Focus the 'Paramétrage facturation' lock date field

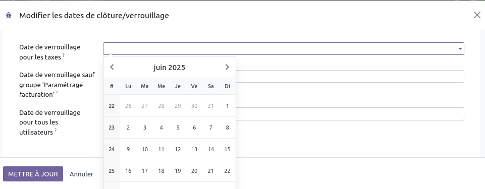point(350,76)
